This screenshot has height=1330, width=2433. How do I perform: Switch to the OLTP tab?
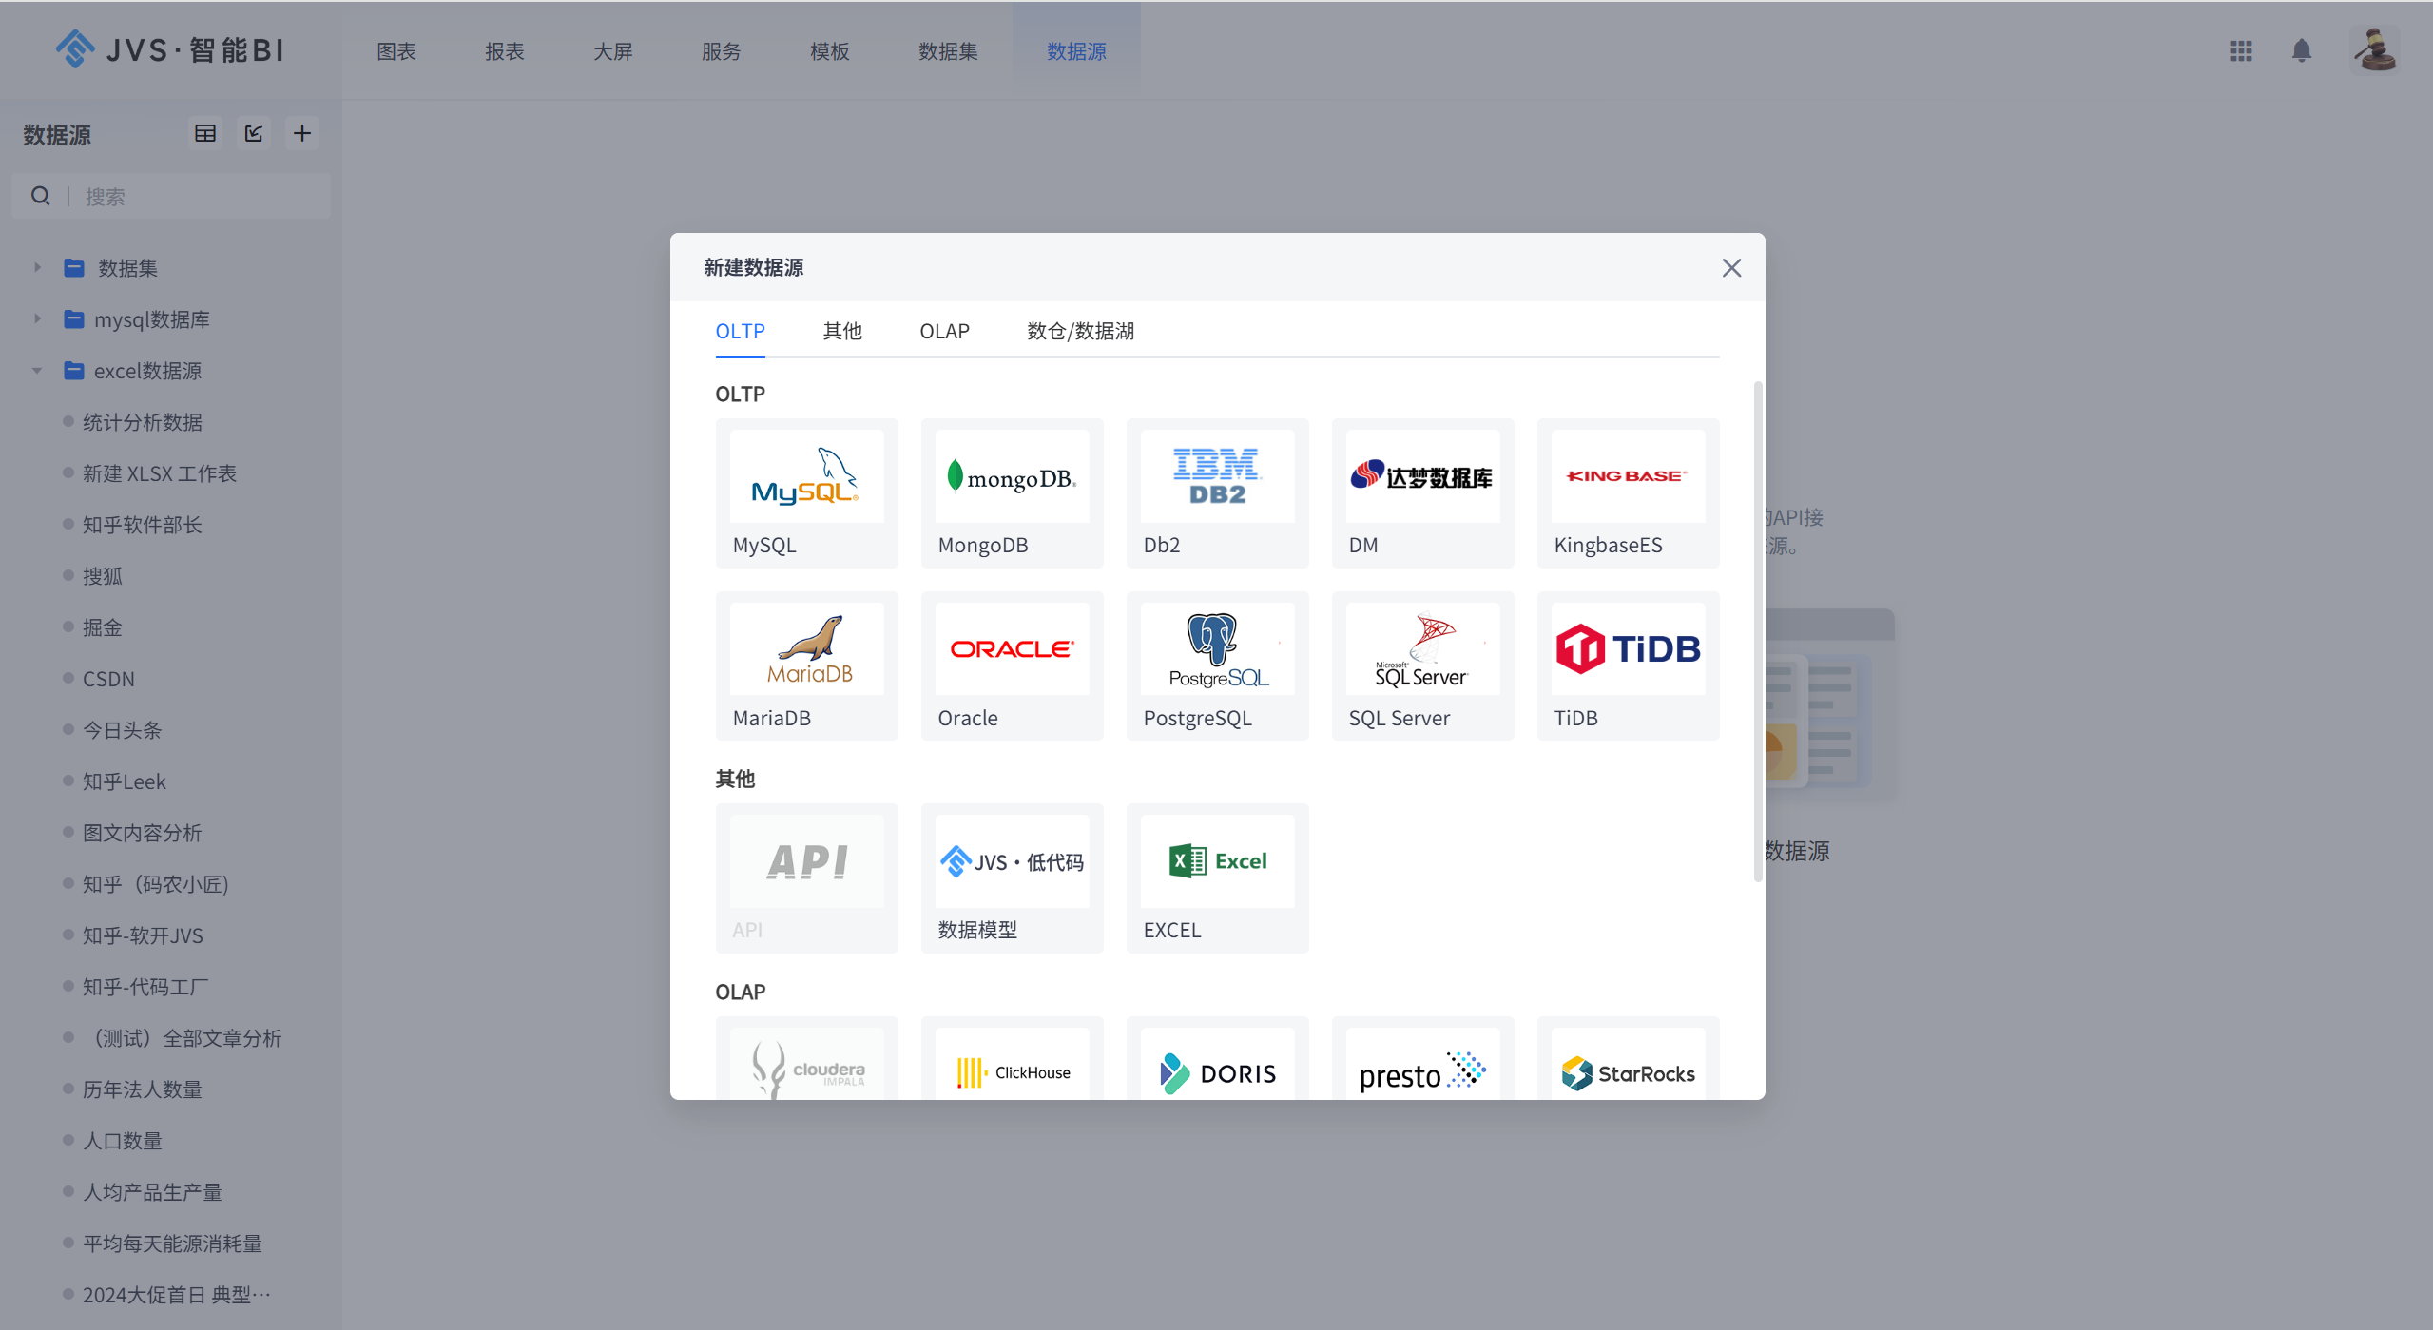[740, 331]
